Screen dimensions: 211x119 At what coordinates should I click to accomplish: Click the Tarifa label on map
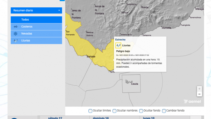point(112,72)
